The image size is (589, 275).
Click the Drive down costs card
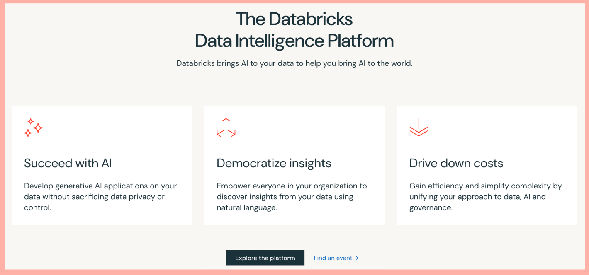487,165
